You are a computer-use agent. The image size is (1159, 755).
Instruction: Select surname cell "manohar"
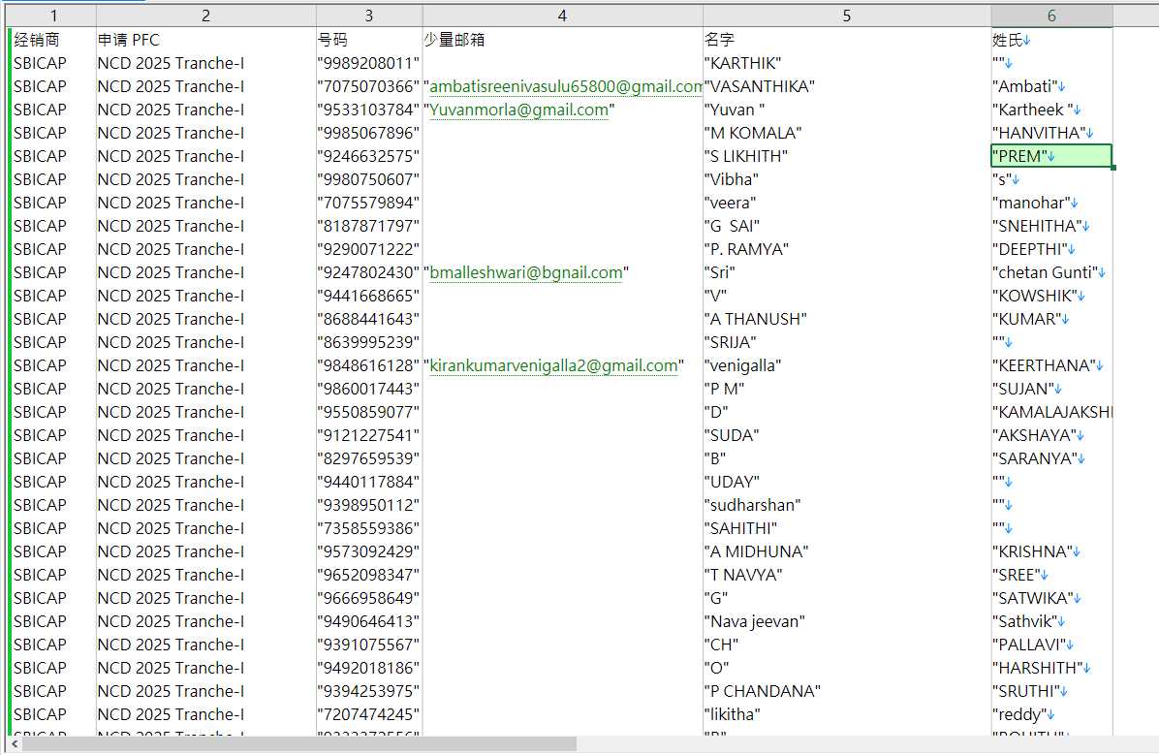1051,203
